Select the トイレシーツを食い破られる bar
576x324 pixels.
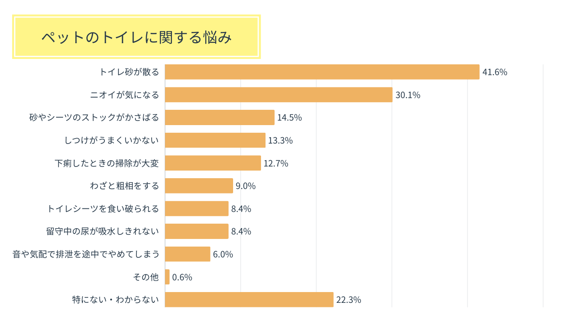197,208
